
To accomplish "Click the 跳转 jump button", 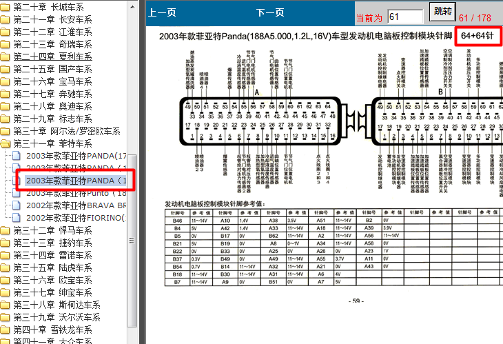I will [x=442, y=12].
